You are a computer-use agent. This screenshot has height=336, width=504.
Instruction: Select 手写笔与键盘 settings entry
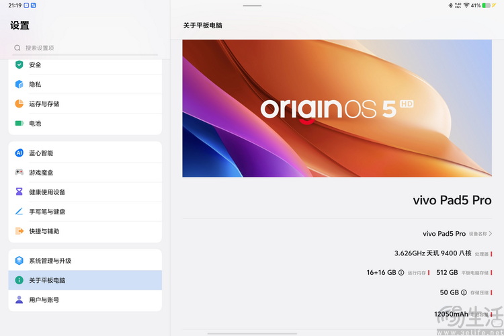point(85,212)
